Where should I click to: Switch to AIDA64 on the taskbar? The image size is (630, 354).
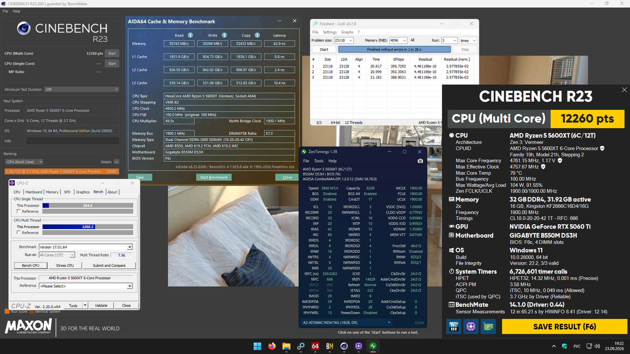tap(315, 346)
